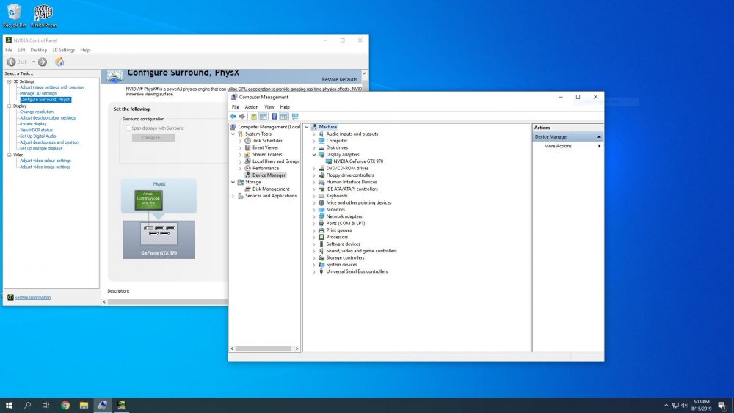This screenshot has width=734, height=413.
Task: Expand Universal Serial Bus controllers node
Action: pyautogui.click(x=314, y=271)
